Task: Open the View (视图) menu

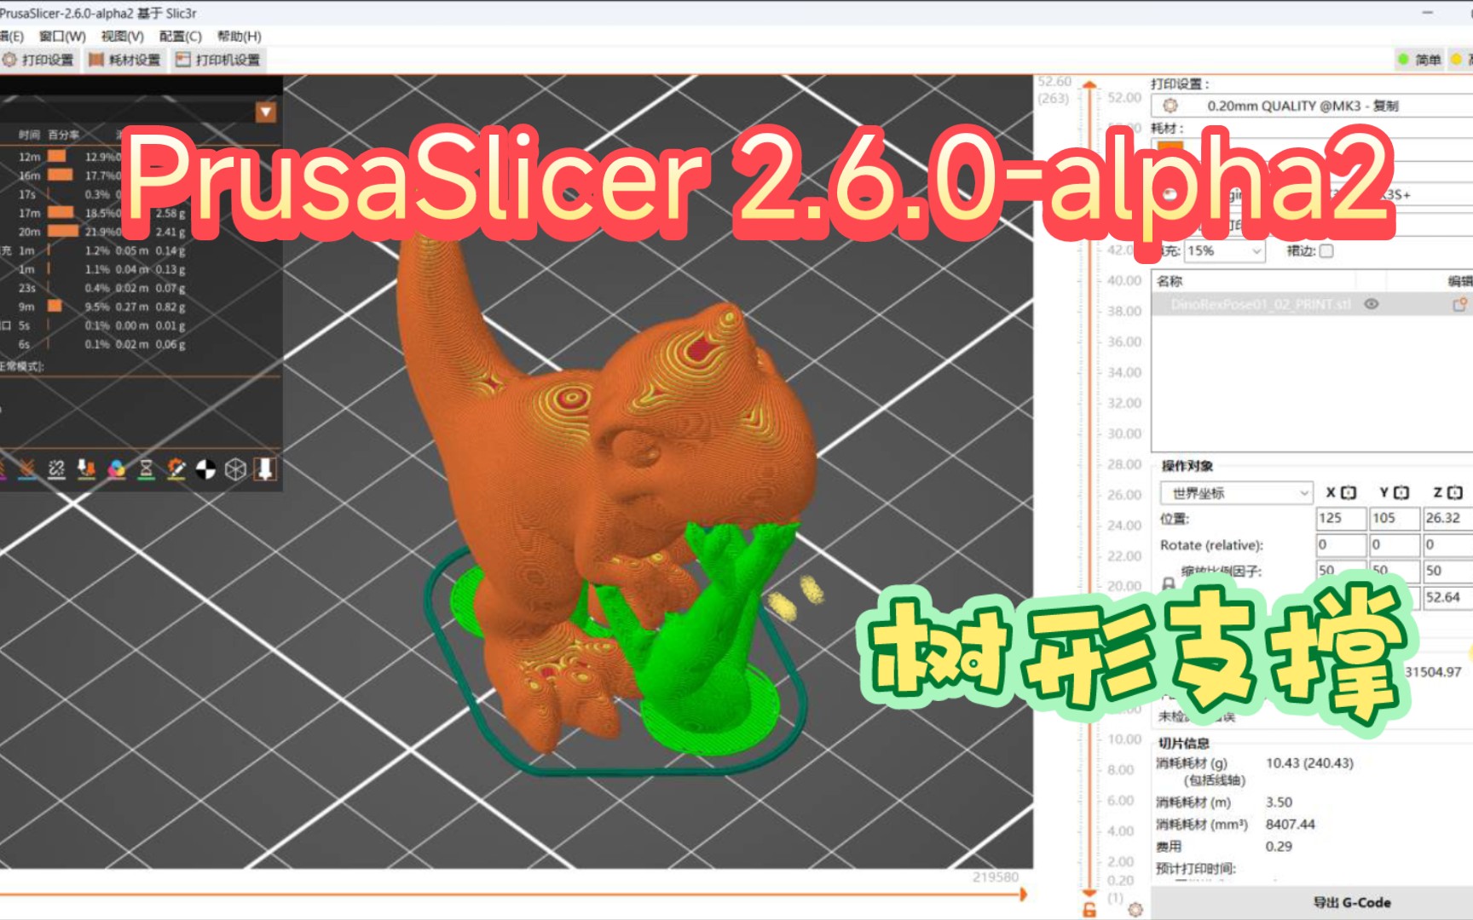Action: (x=122, y=36)
